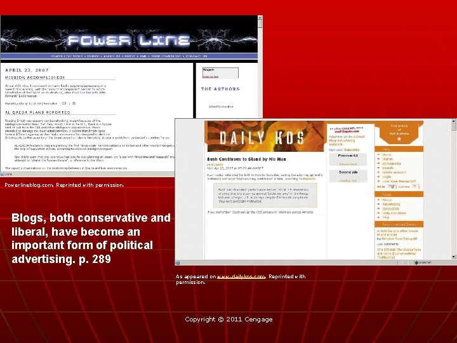The height and width of the screenshot is (343, 457).
Task: Click the print icon under Mission Accomplished post
Action: tap(74, 104)
